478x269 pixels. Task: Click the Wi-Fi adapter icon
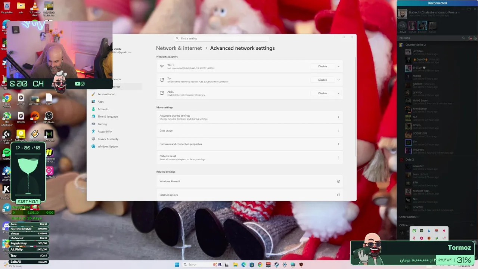point(162,66)
